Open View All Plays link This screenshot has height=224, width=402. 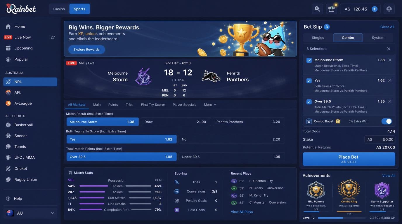[242, 212]
